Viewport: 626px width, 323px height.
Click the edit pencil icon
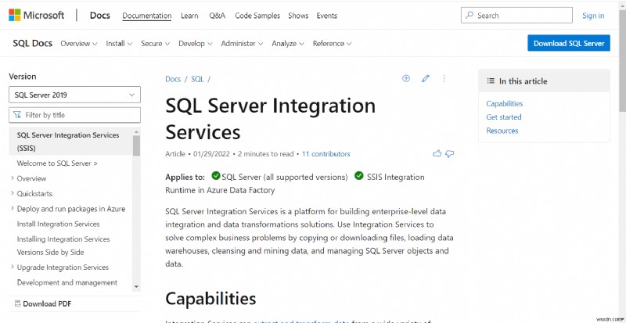pos(426,78)
